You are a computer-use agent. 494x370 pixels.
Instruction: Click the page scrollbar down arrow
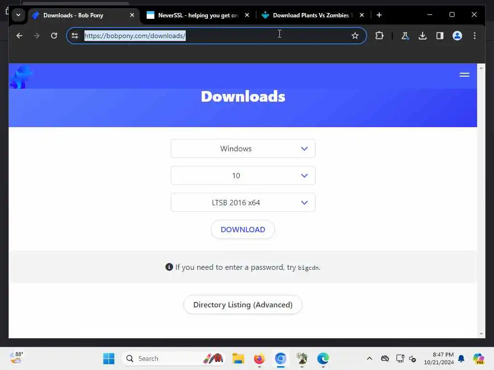(481, 334)
